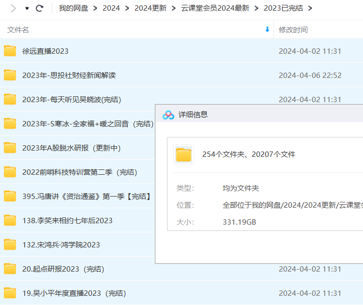The width and height of the screenshot is (363, 305).
Task: Select the folder icon for 徐远直播2023
Action: (x=10, y=51)
